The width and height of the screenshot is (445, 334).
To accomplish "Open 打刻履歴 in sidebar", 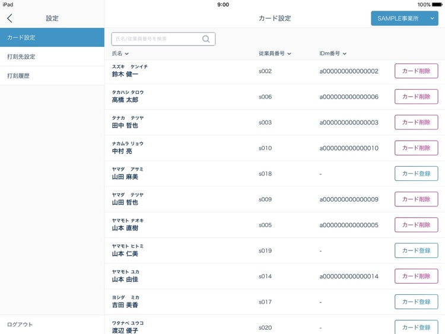I will click(52, 76).
